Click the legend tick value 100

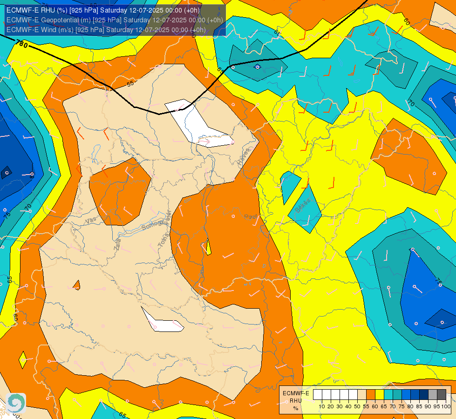446,406
